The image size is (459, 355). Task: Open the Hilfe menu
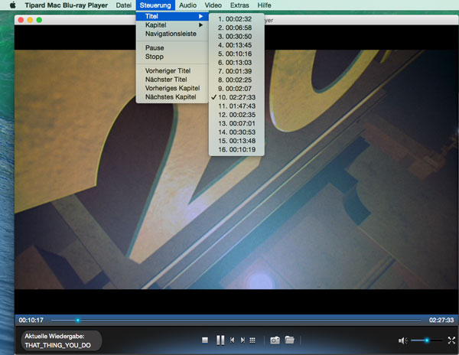[x=265, y=5]
